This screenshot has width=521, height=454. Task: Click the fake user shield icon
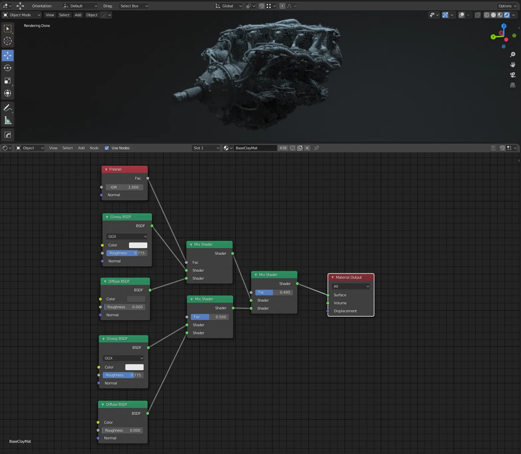[293, 148]
